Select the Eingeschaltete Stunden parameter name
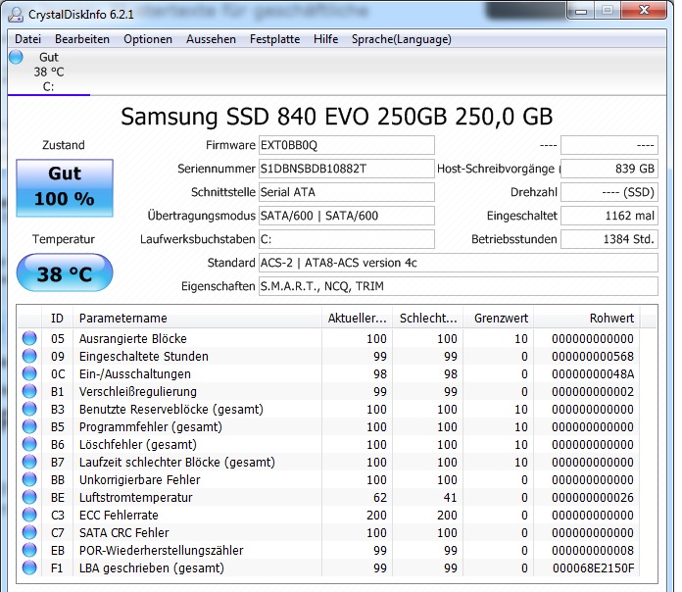This screenshot has height=592, width=682. tap(143, 356)
